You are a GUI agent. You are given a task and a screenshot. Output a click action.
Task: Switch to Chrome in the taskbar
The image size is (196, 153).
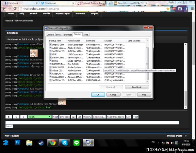[53, 143]
